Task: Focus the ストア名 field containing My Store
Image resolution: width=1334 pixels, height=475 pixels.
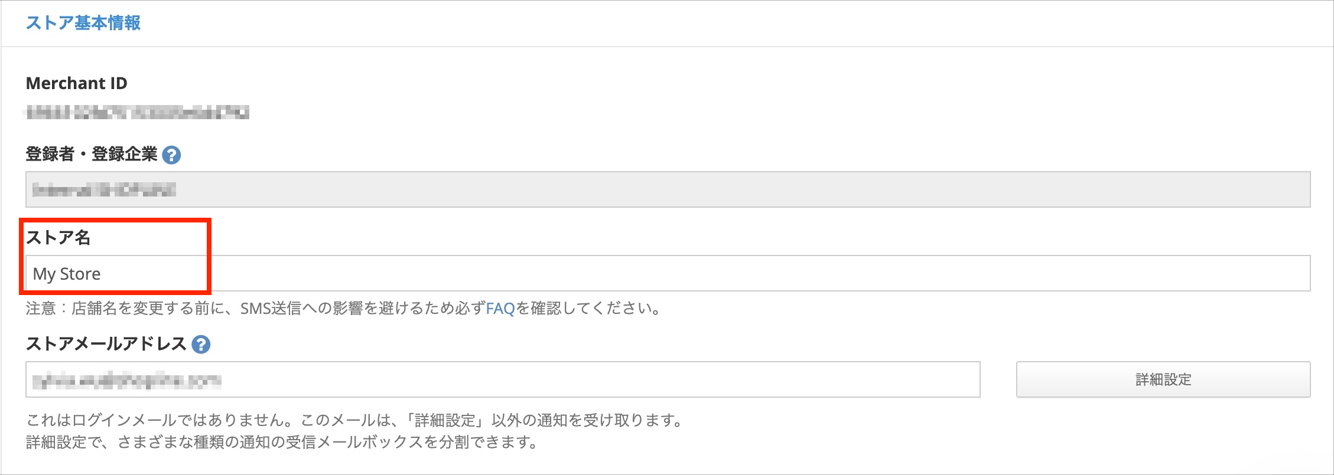Action: [x=668, y=273]
